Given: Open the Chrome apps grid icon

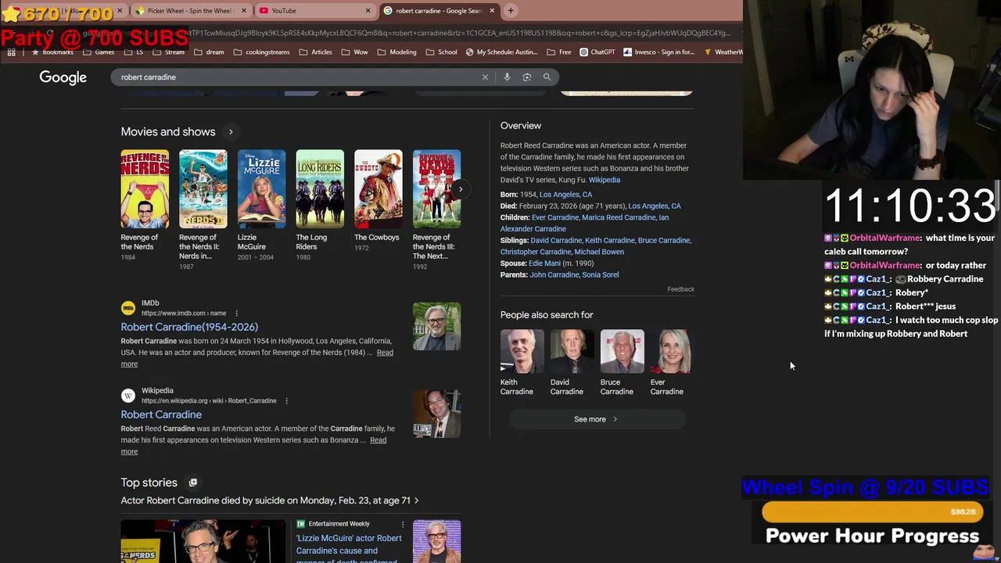Looking at the screenshot, I should 11,52.
